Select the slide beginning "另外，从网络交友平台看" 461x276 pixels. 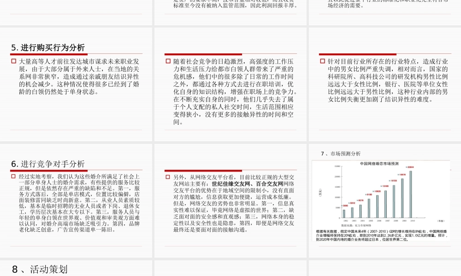(x=230, y=201)
